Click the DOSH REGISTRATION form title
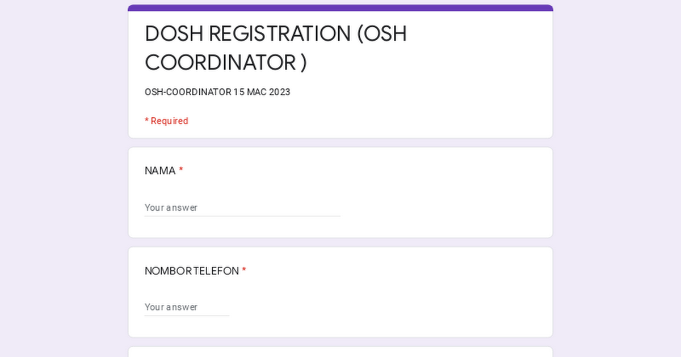 275,48
